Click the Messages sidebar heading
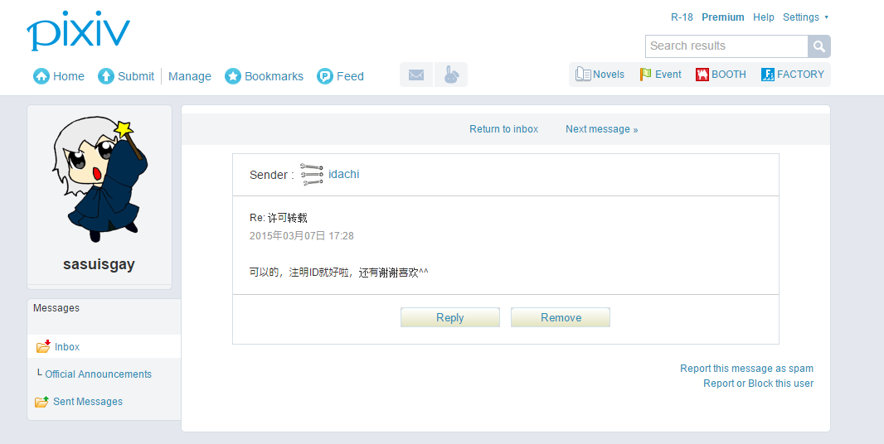Viewport: 884px width, 444px height. click(x=56, y=307)
